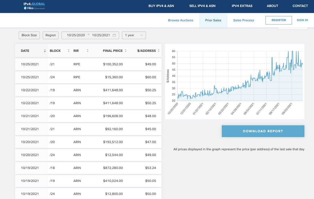The height and width of the screenshot is (199, 314).
Task: Click the price chart line area
Action: click(240, 76)
